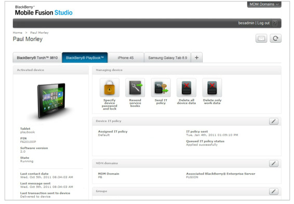
Task: Click the 'Applied successfully' status text
Action: [x=202, y=145]
